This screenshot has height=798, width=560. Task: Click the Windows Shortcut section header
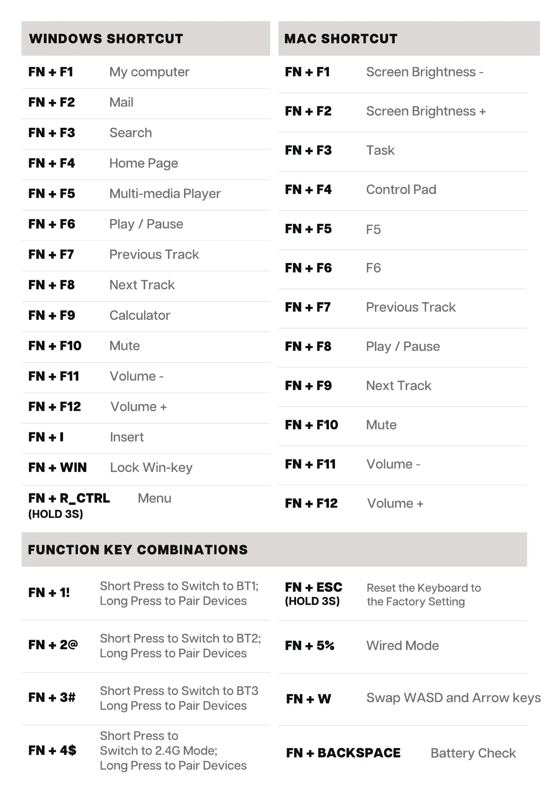tap(106, 38)
